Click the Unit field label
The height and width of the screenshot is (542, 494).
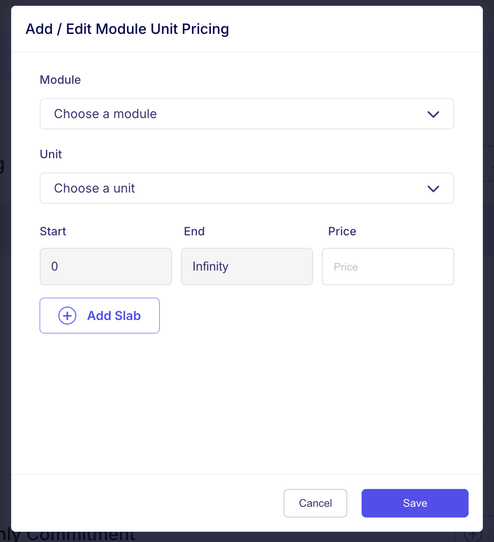click(51, 154)
